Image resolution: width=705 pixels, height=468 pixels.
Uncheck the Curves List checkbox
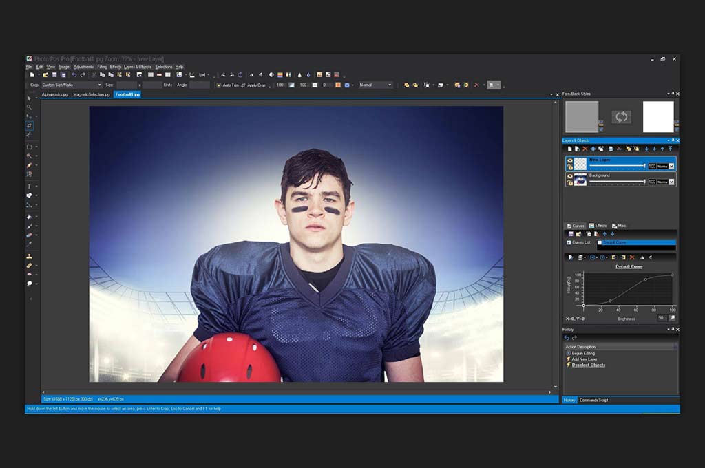tap(569, 242)
